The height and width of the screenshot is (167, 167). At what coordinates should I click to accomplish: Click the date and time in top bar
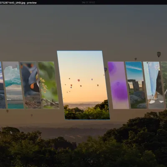pos(89,3)
